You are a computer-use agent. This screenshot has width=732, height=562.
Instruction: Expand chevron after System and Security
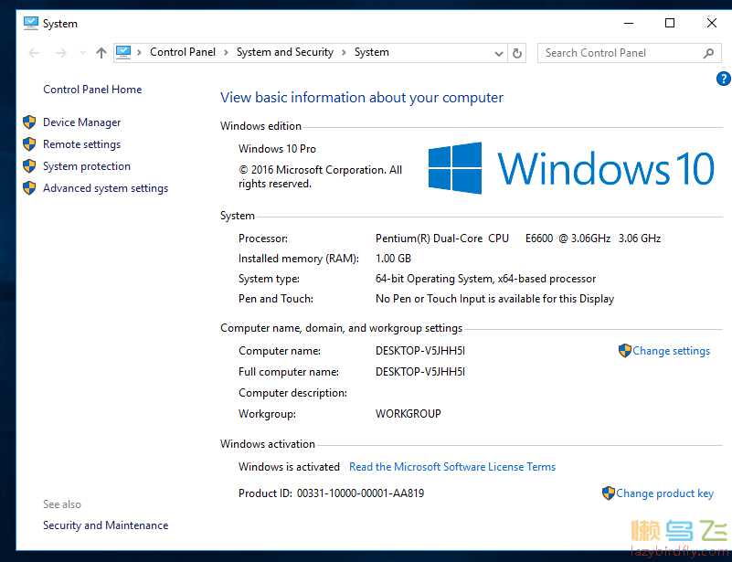(344, 53)
